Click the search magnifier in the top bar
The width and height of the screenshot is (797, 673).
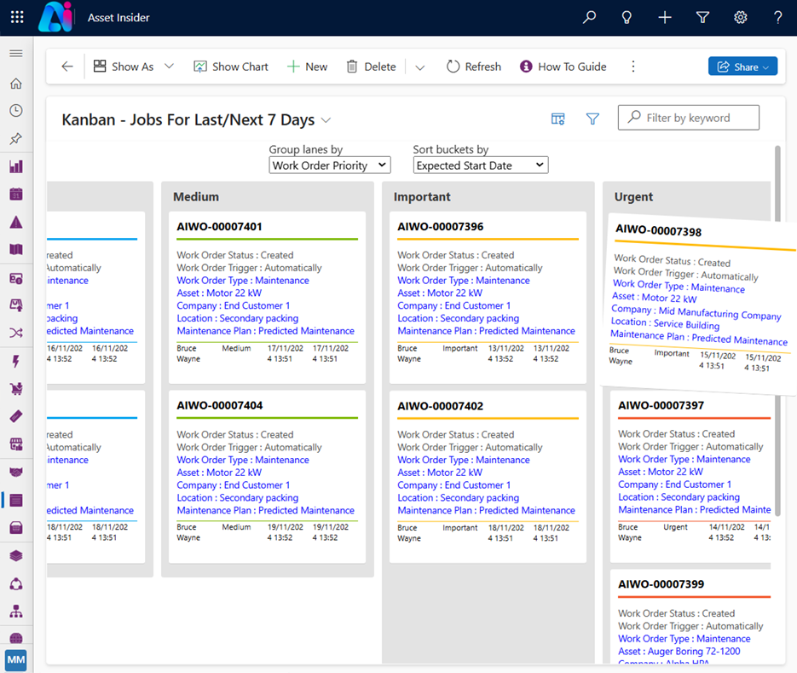[589, 17]
